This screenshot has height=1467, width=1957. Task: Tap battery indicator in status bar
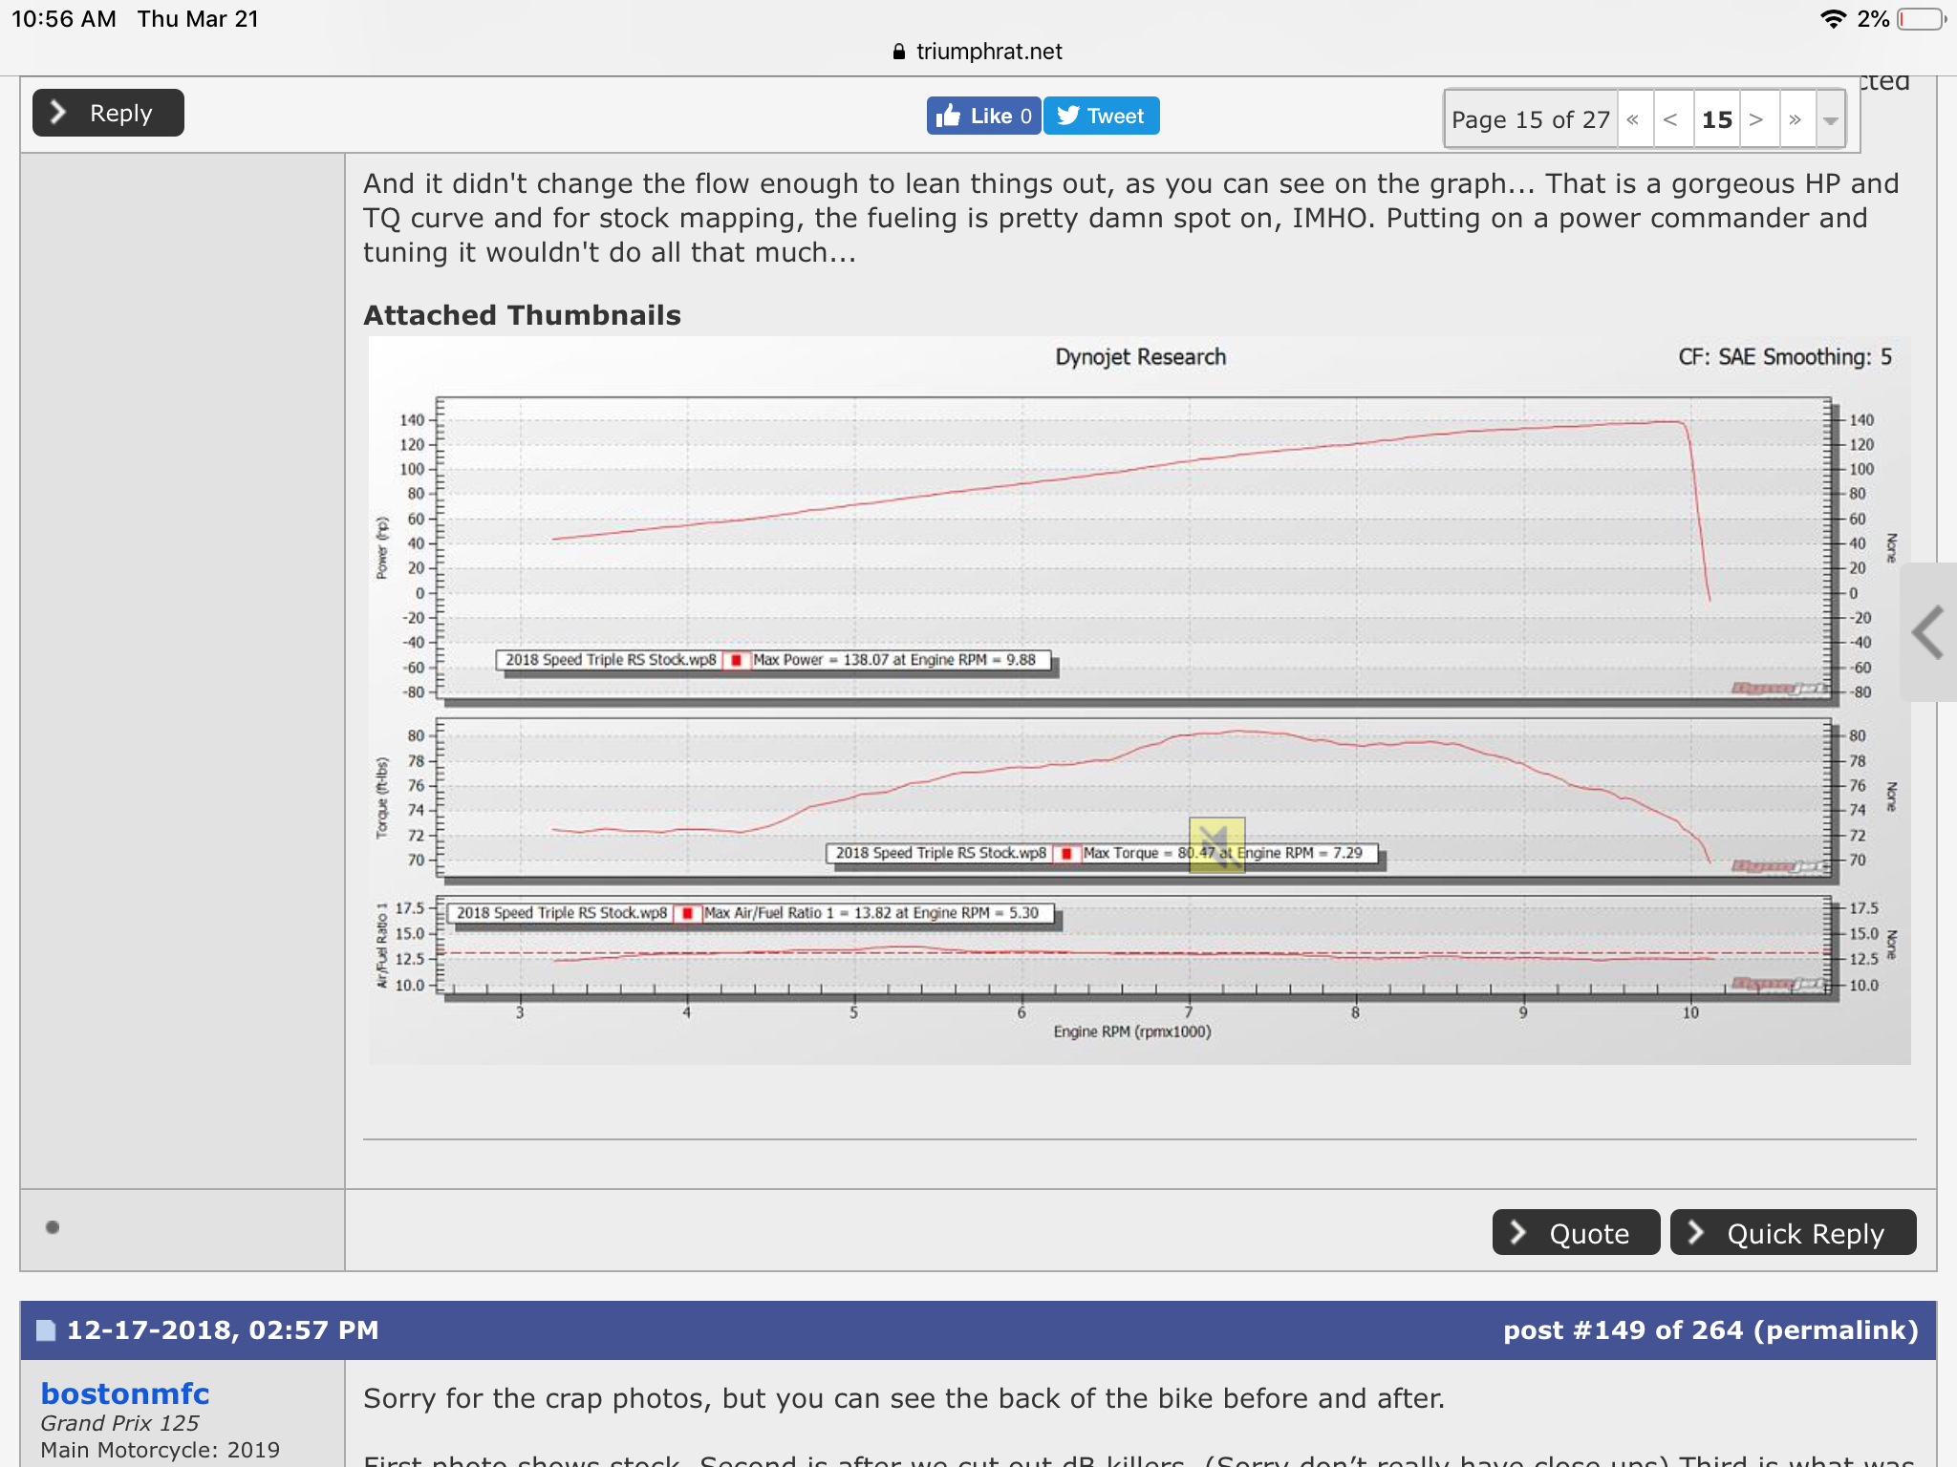[1922, 19]
